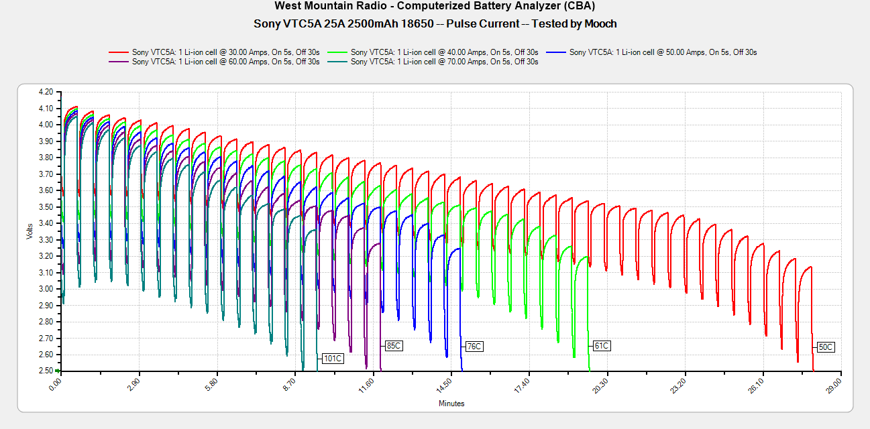Click the red 30.00 Amps legend line
This screenshot has width=870, height=429.
119,52
